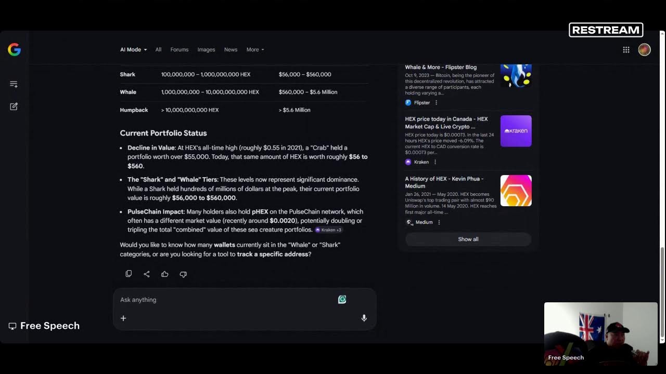666x374 pixels.
Task: Open the Google account avatar
Action: 644,49
